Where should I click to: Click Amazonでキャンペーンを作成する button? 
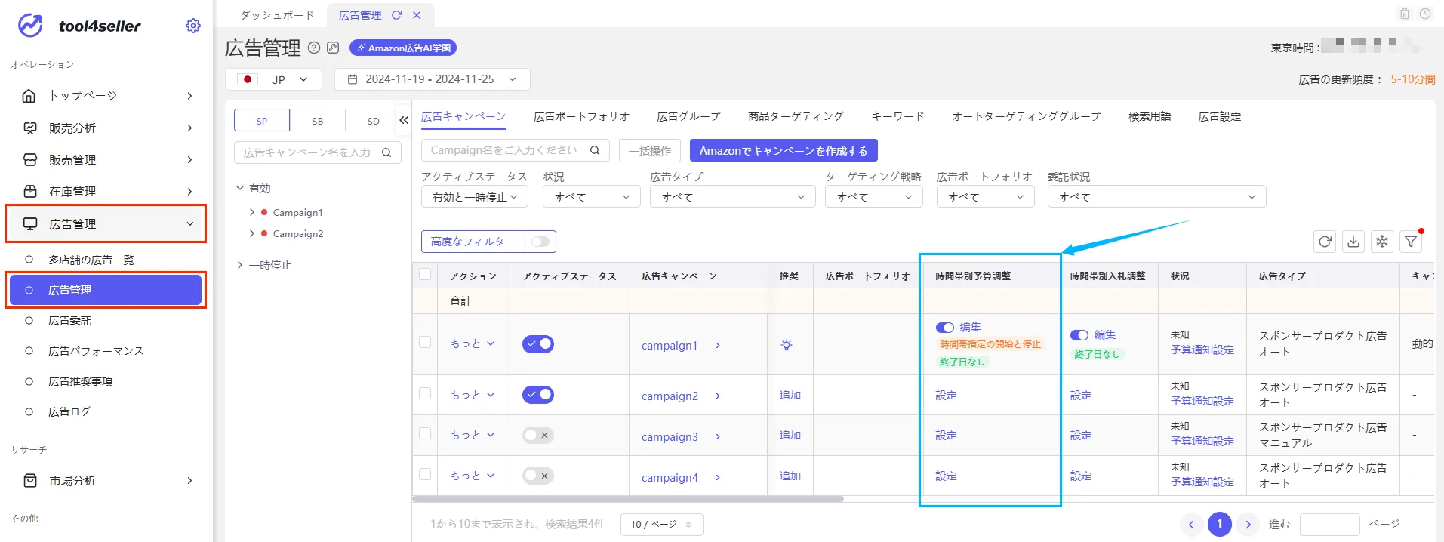[784, 150]
